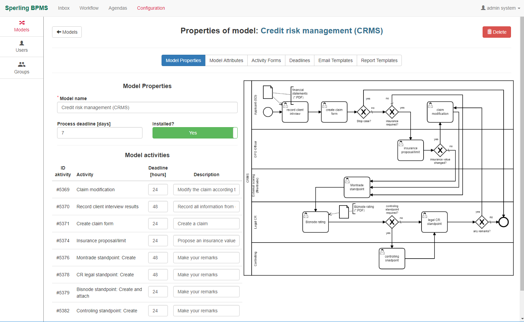The height and width of the screenshot is (322, 524).
Task: Click activity ID #5369
Action: (63, 190)
